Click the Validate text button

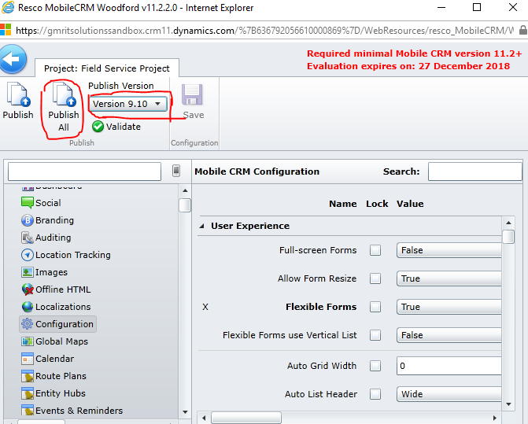124,127
